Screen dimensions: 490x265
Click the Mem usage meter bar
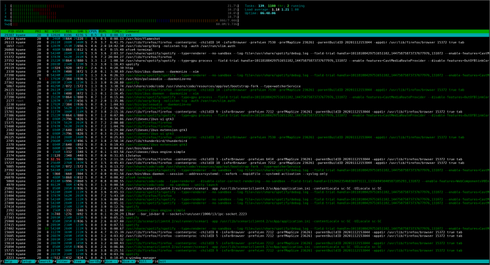(x=121, y=21)
